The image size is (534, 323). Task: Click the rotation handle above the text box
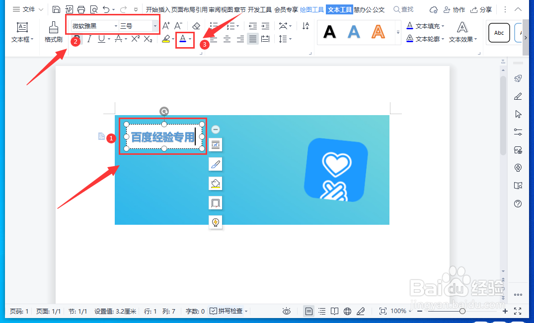click(164, 111)
